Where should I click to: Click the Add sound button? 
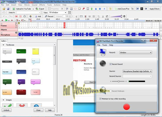[x=38, y=16]
